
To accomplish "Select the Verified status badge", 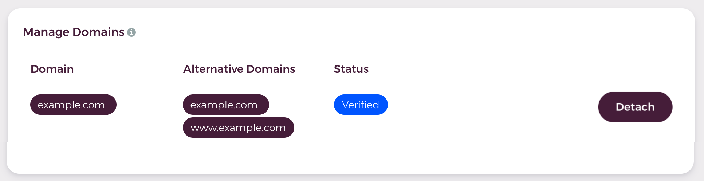I will point(361,105).
